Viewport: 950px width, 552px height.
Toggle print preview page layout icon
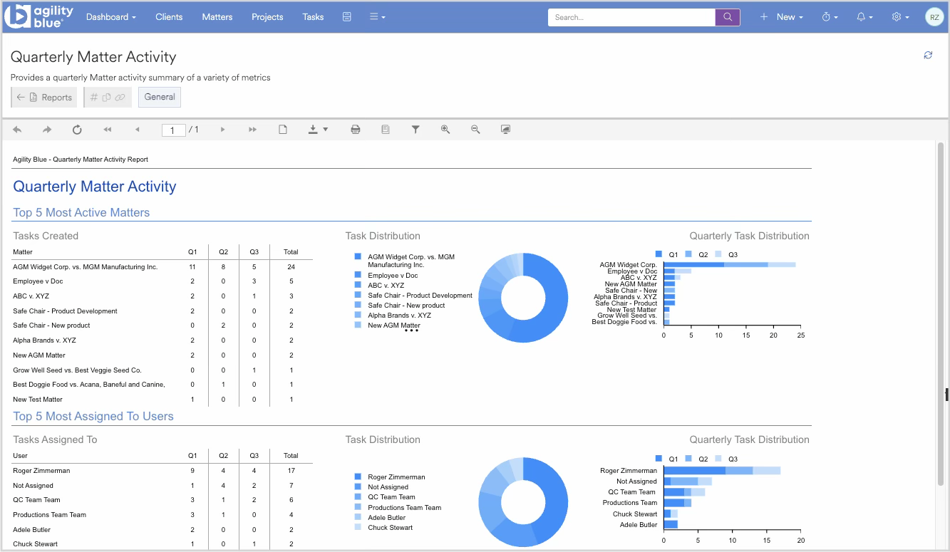[283, 130]
